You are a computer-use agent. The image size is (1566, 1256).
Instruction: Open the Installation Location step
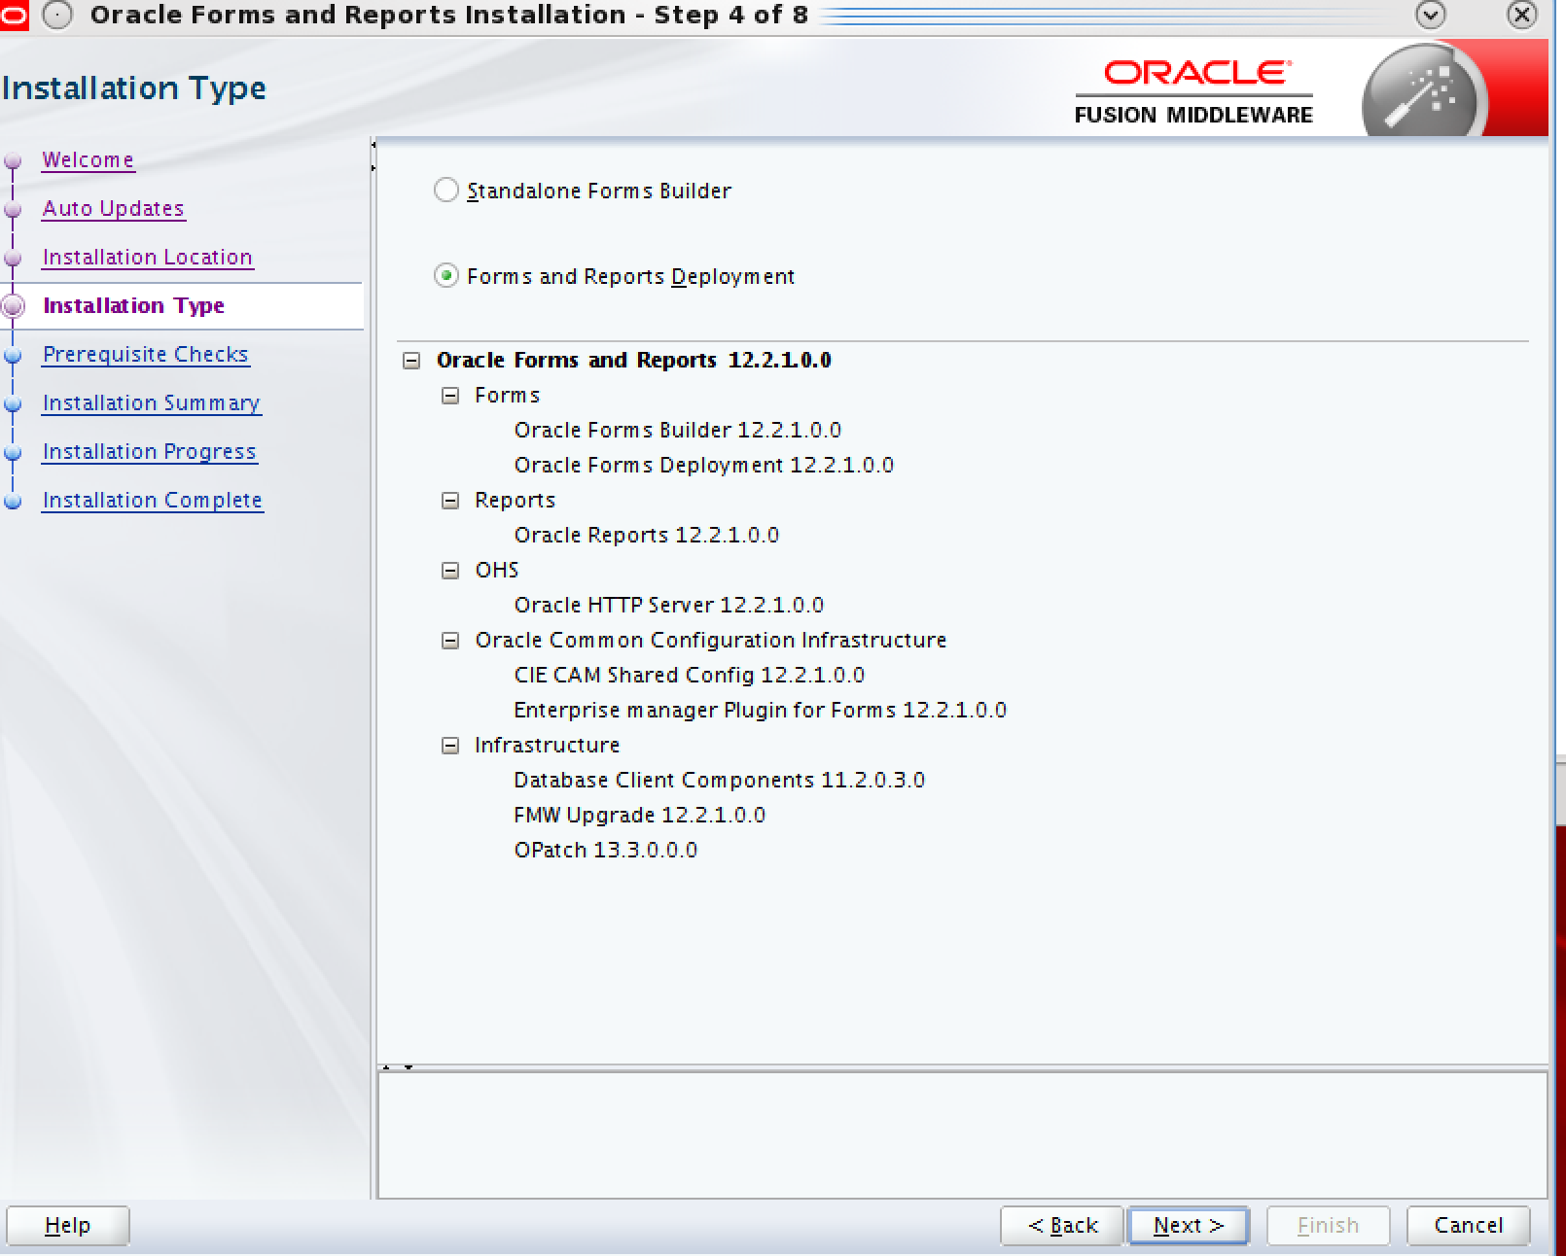(147, 258)
